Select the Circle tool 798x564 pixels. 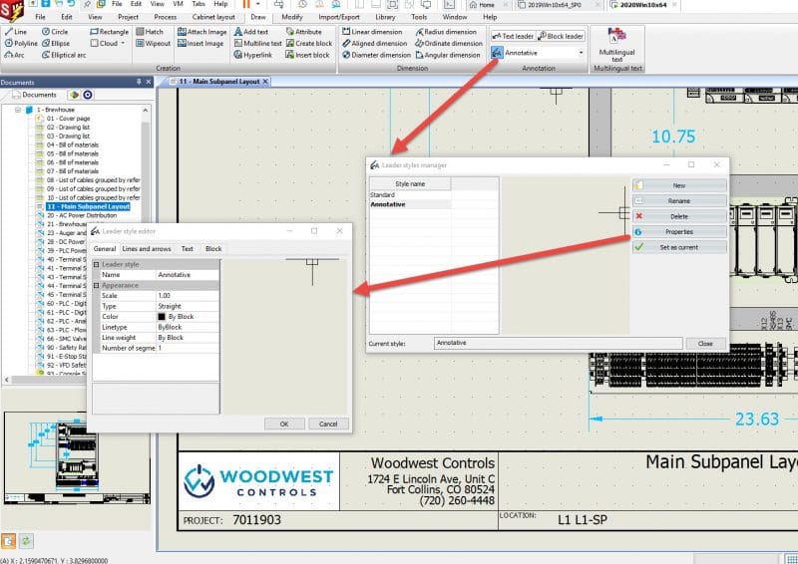55,32
